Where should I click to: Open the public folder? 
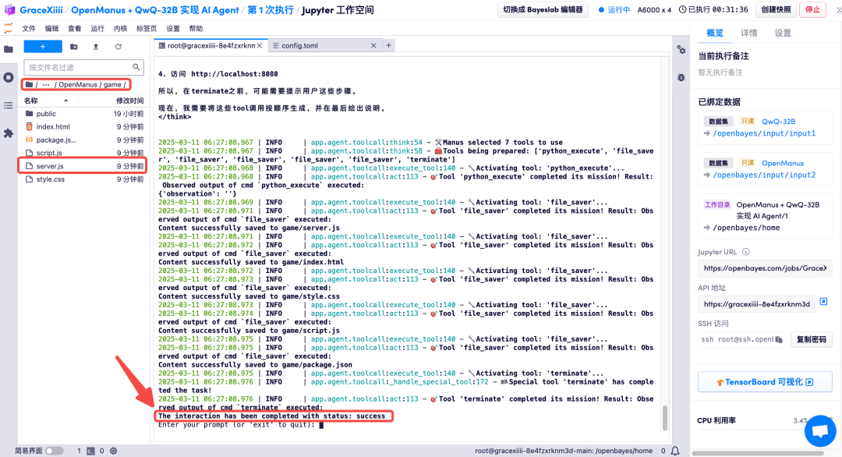84,114
